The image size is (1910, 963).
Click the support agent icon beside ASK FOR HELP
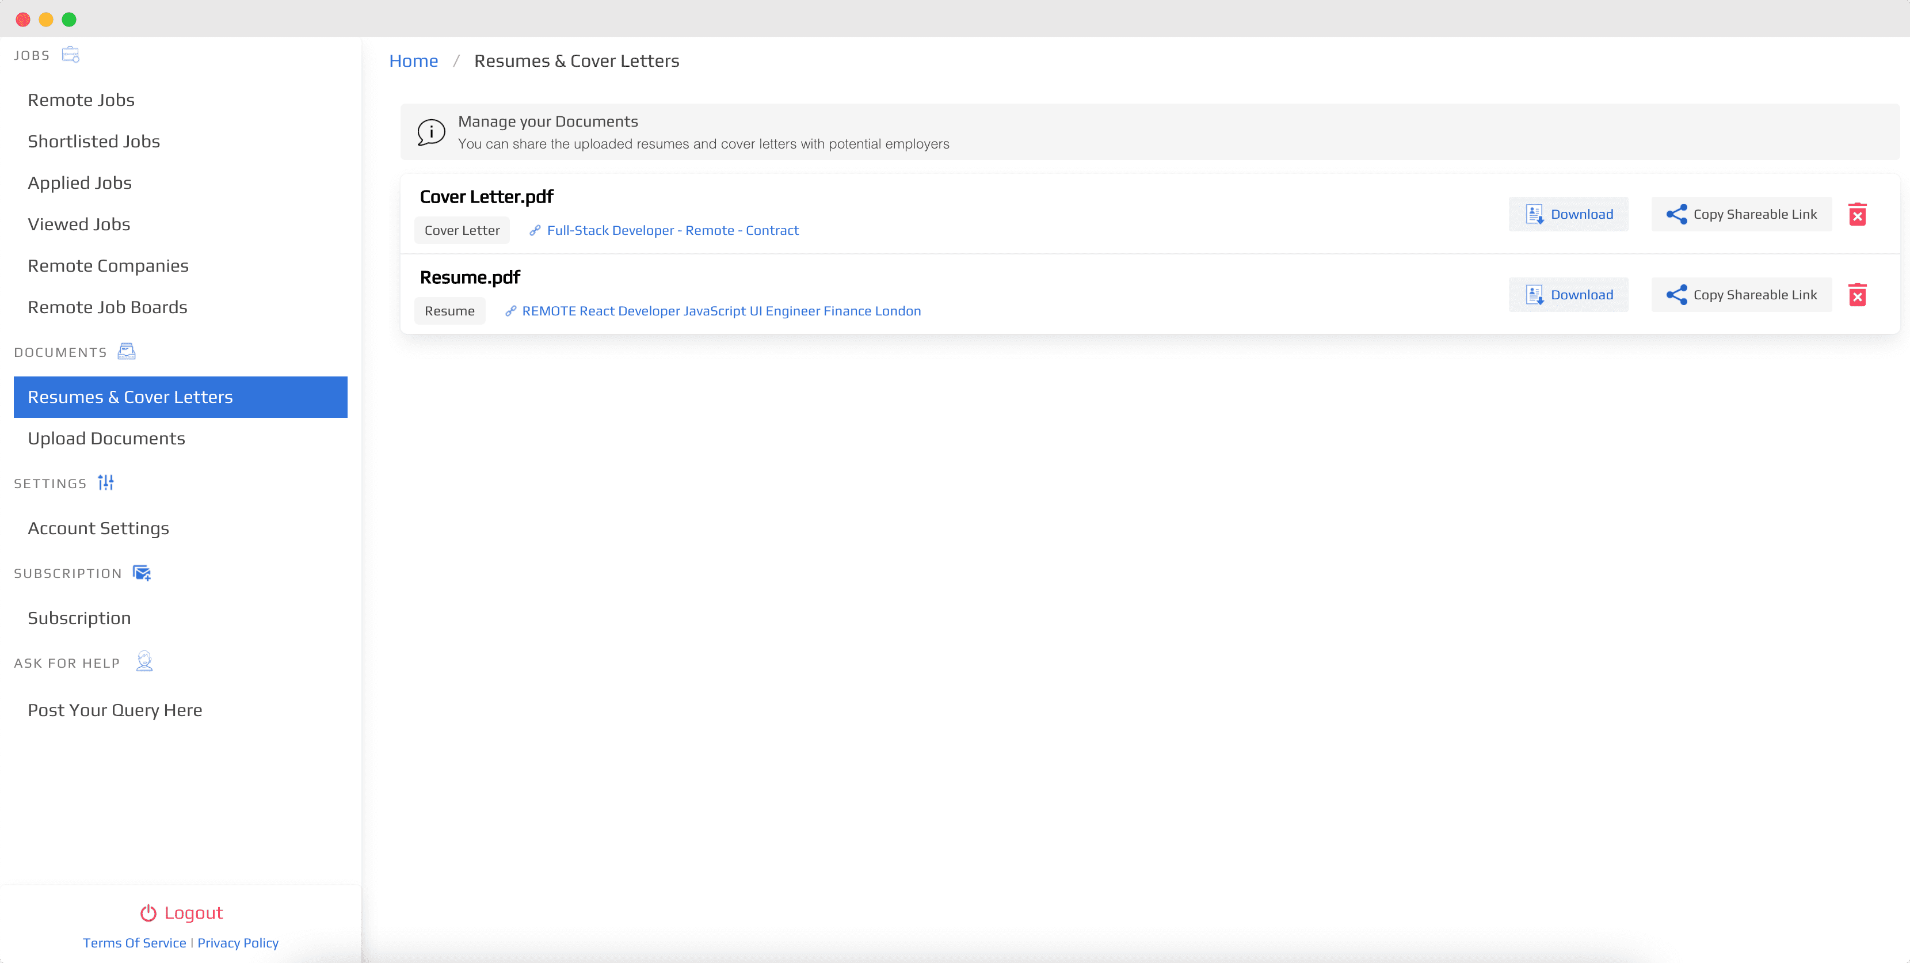pyautogui.click(x=144, y=662)
